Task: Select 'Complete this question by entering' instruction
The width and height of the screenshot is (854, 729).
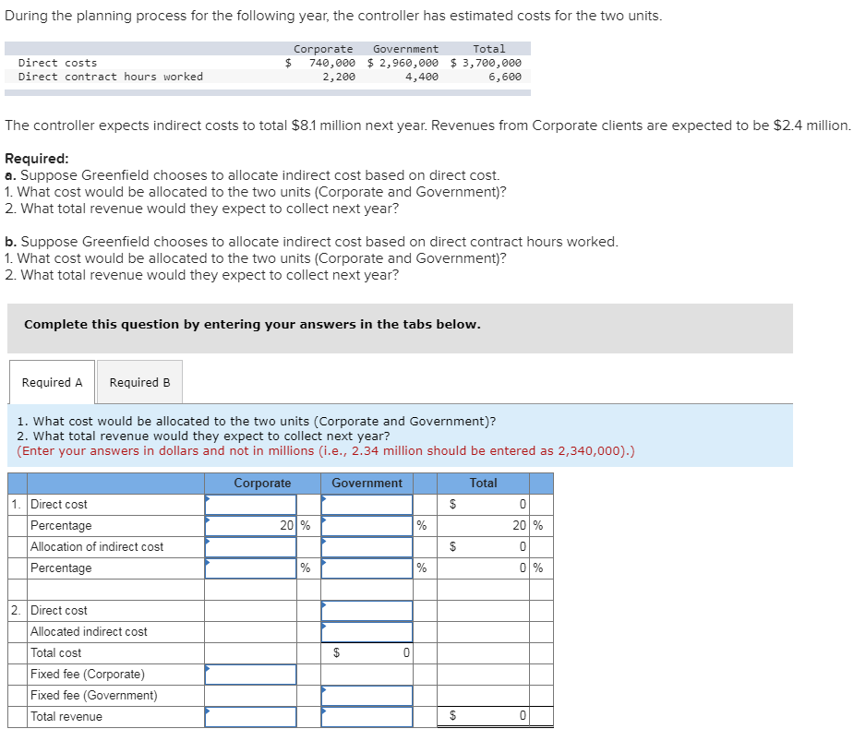Action: coord(252,325)
